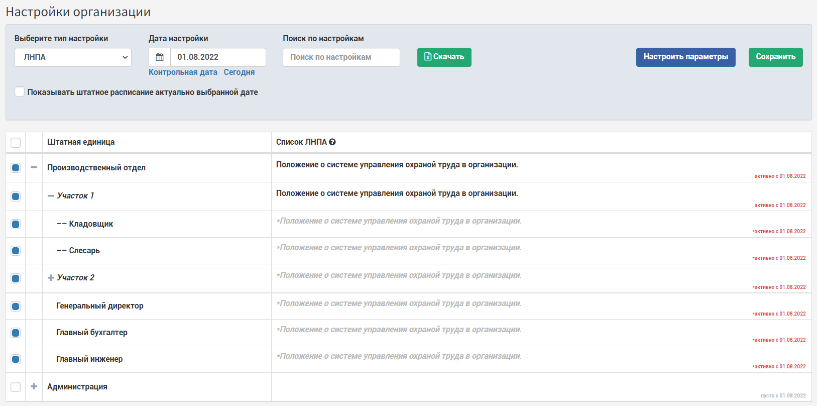This screenshot has width=817, height=406.
Task: Click the ЛНПА text in the Производственный отдел row
Action: 397,165
